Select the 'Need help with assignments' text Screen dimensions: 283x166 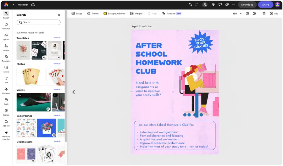(148, 89)
